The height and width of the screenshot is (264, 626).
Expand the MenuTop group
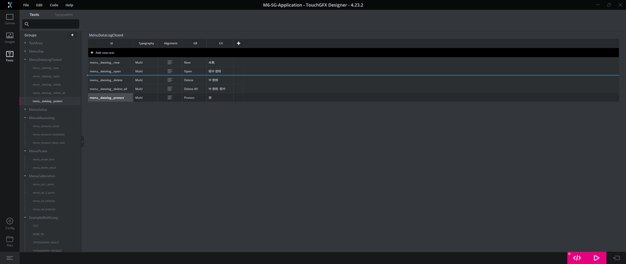pos(26,51)
